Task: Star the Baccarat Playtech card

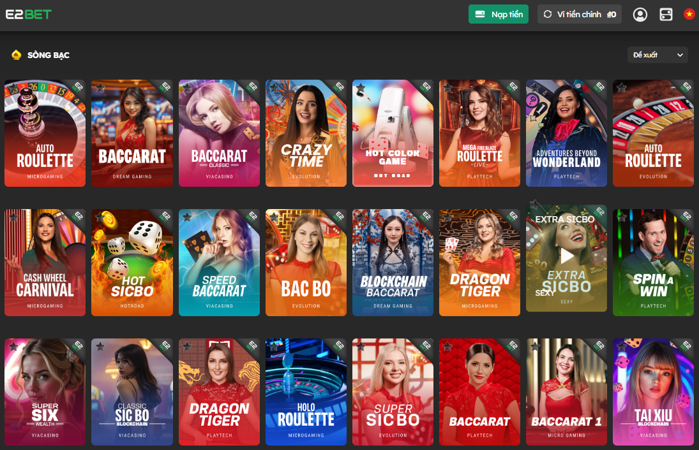Action: click(x=448, y=347)
